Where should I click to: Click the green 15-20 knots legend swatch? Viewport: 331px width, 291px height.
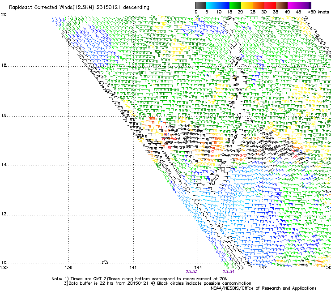235,5
